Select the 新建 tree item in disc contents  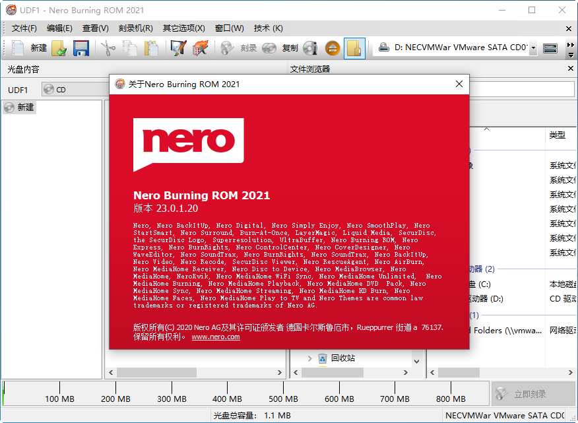(20, 108)
